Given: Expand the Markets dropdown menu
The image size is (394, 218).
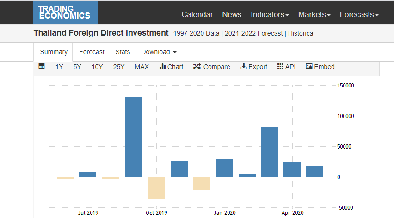Looking at the screenshot, I should pos(314,15).
